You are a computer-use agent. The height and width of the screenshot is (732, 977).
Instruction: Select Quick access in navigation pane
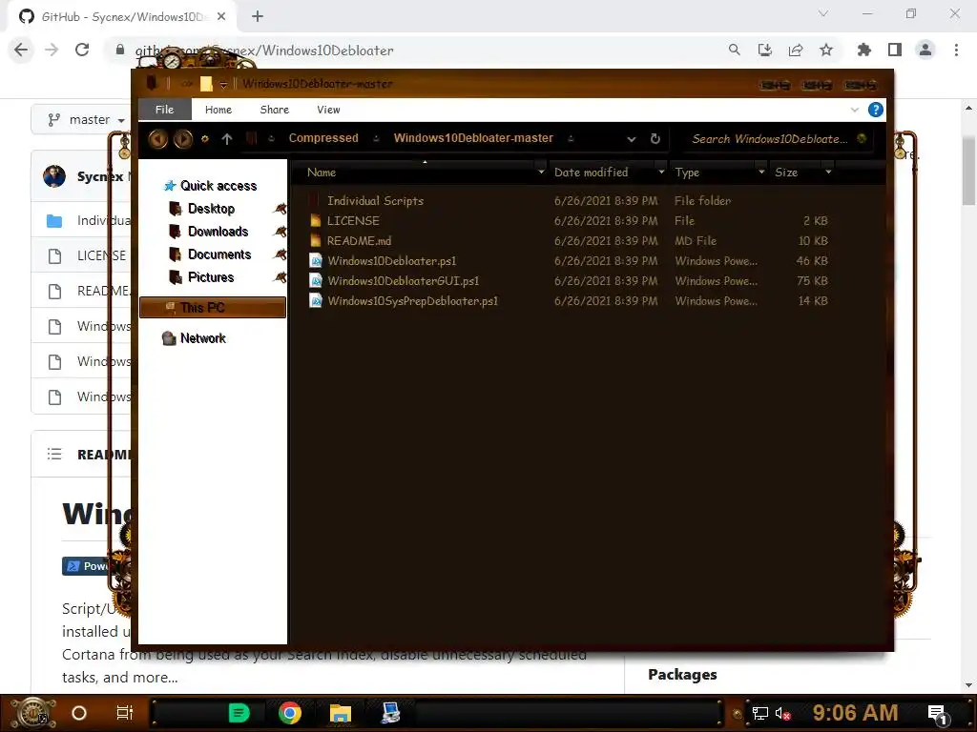[218, 186]
